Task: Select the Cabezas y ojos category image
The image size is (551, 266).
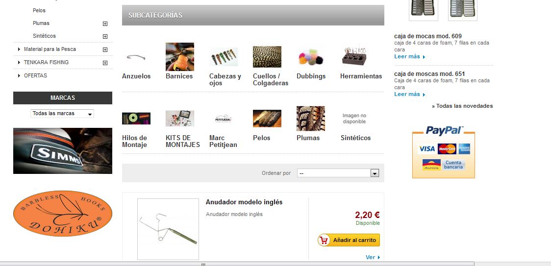Action: [x=224, y=57]
